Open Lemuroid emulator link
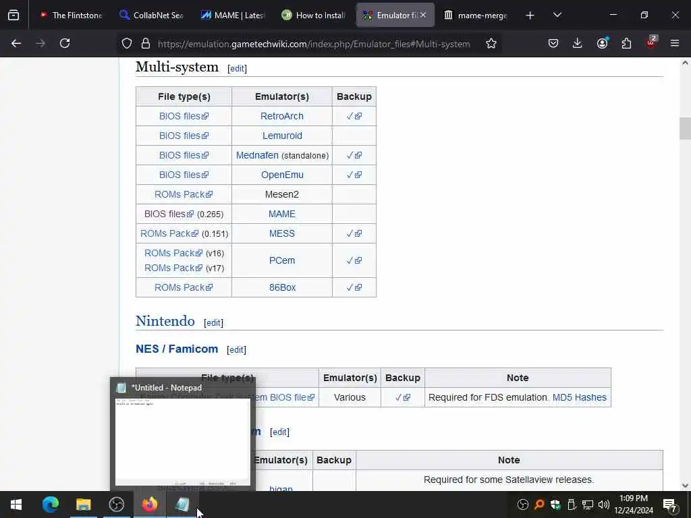 click(282, 136)
